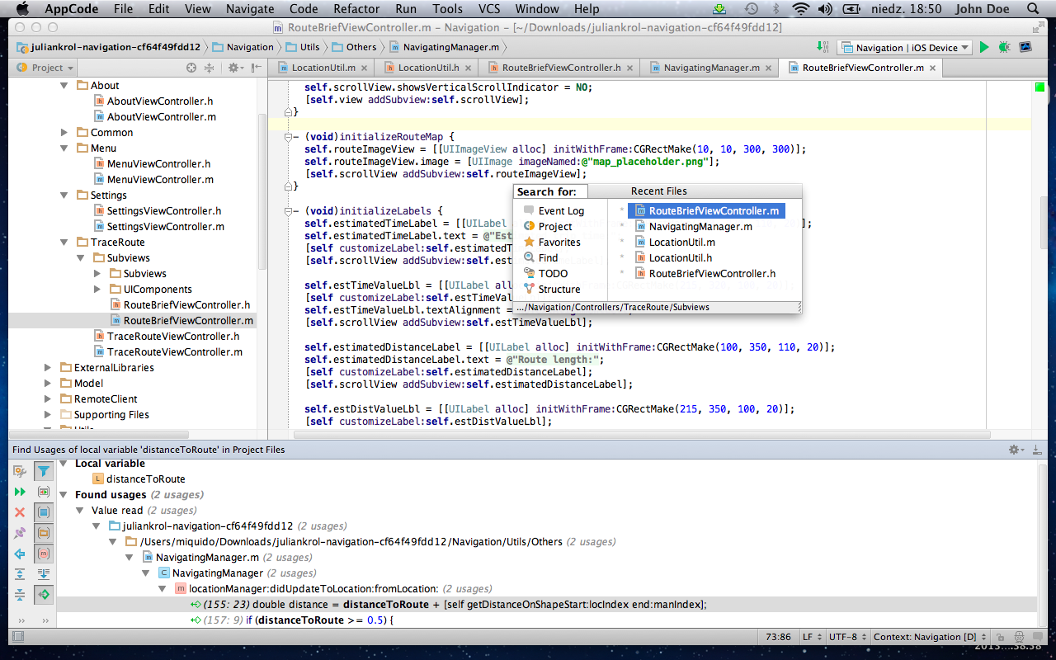1056x660 pixels.
Task: Rerun the Find Usages search
Action: pyautogui.click(x=20, y=492)
